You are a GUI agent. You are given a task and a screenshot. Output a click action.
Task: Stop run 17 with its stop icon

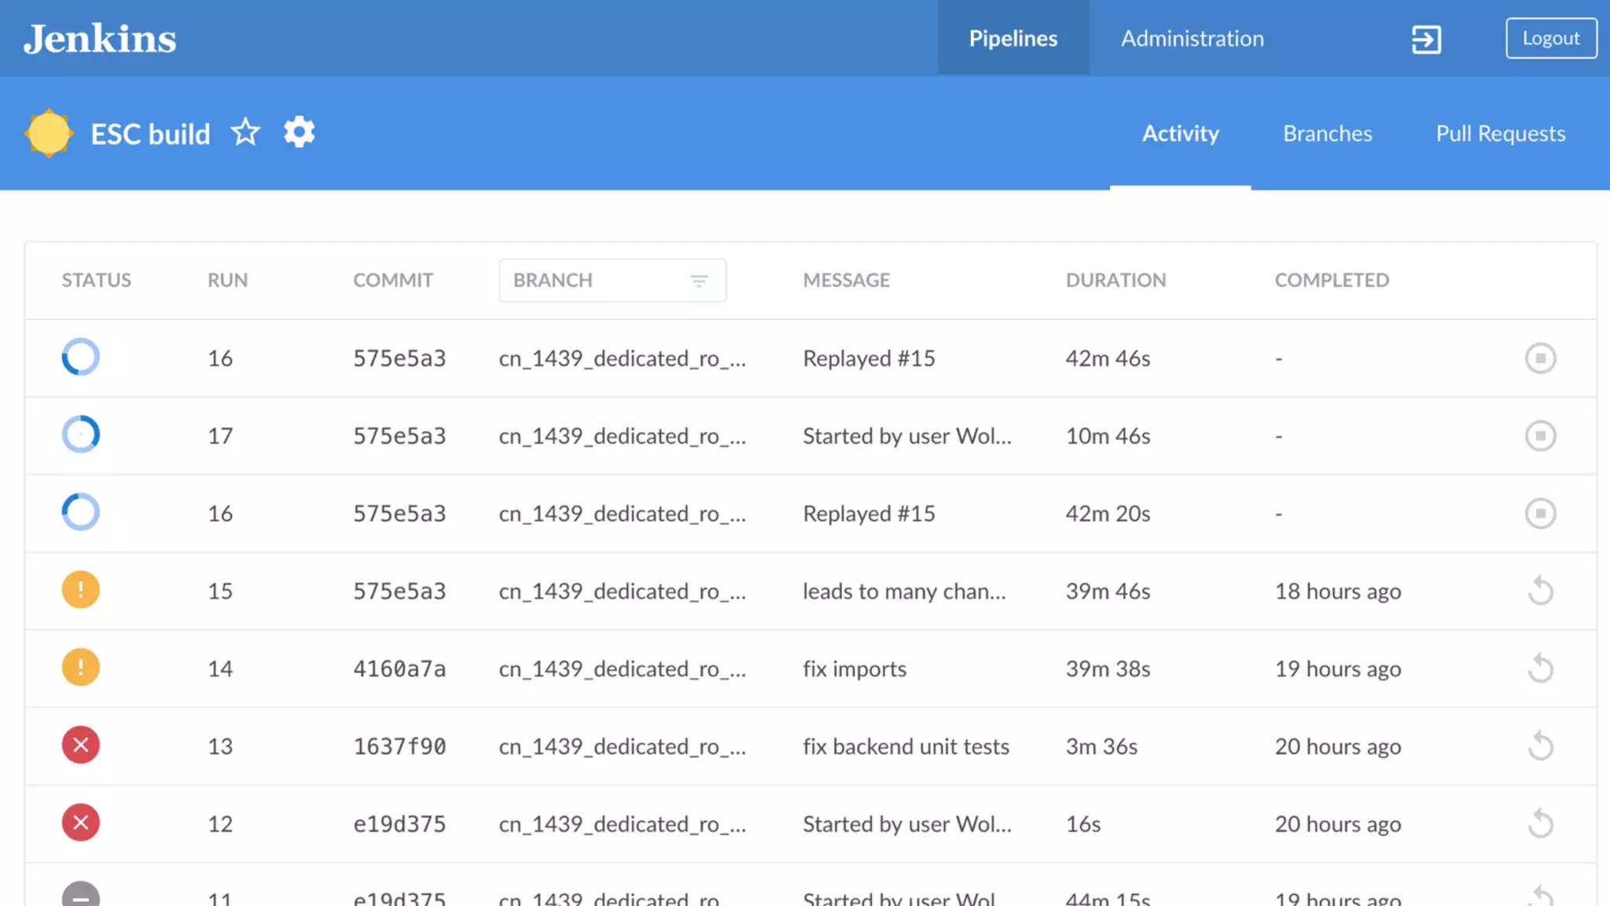coord(1540,436)
